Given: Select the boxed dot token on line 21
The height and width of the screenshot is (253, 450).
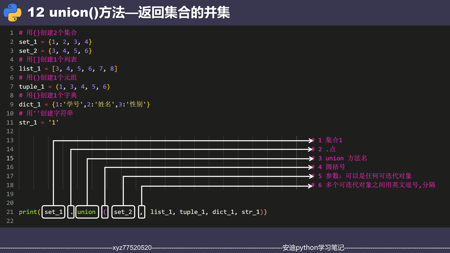Looking at the screenshot, I should 71,212.
